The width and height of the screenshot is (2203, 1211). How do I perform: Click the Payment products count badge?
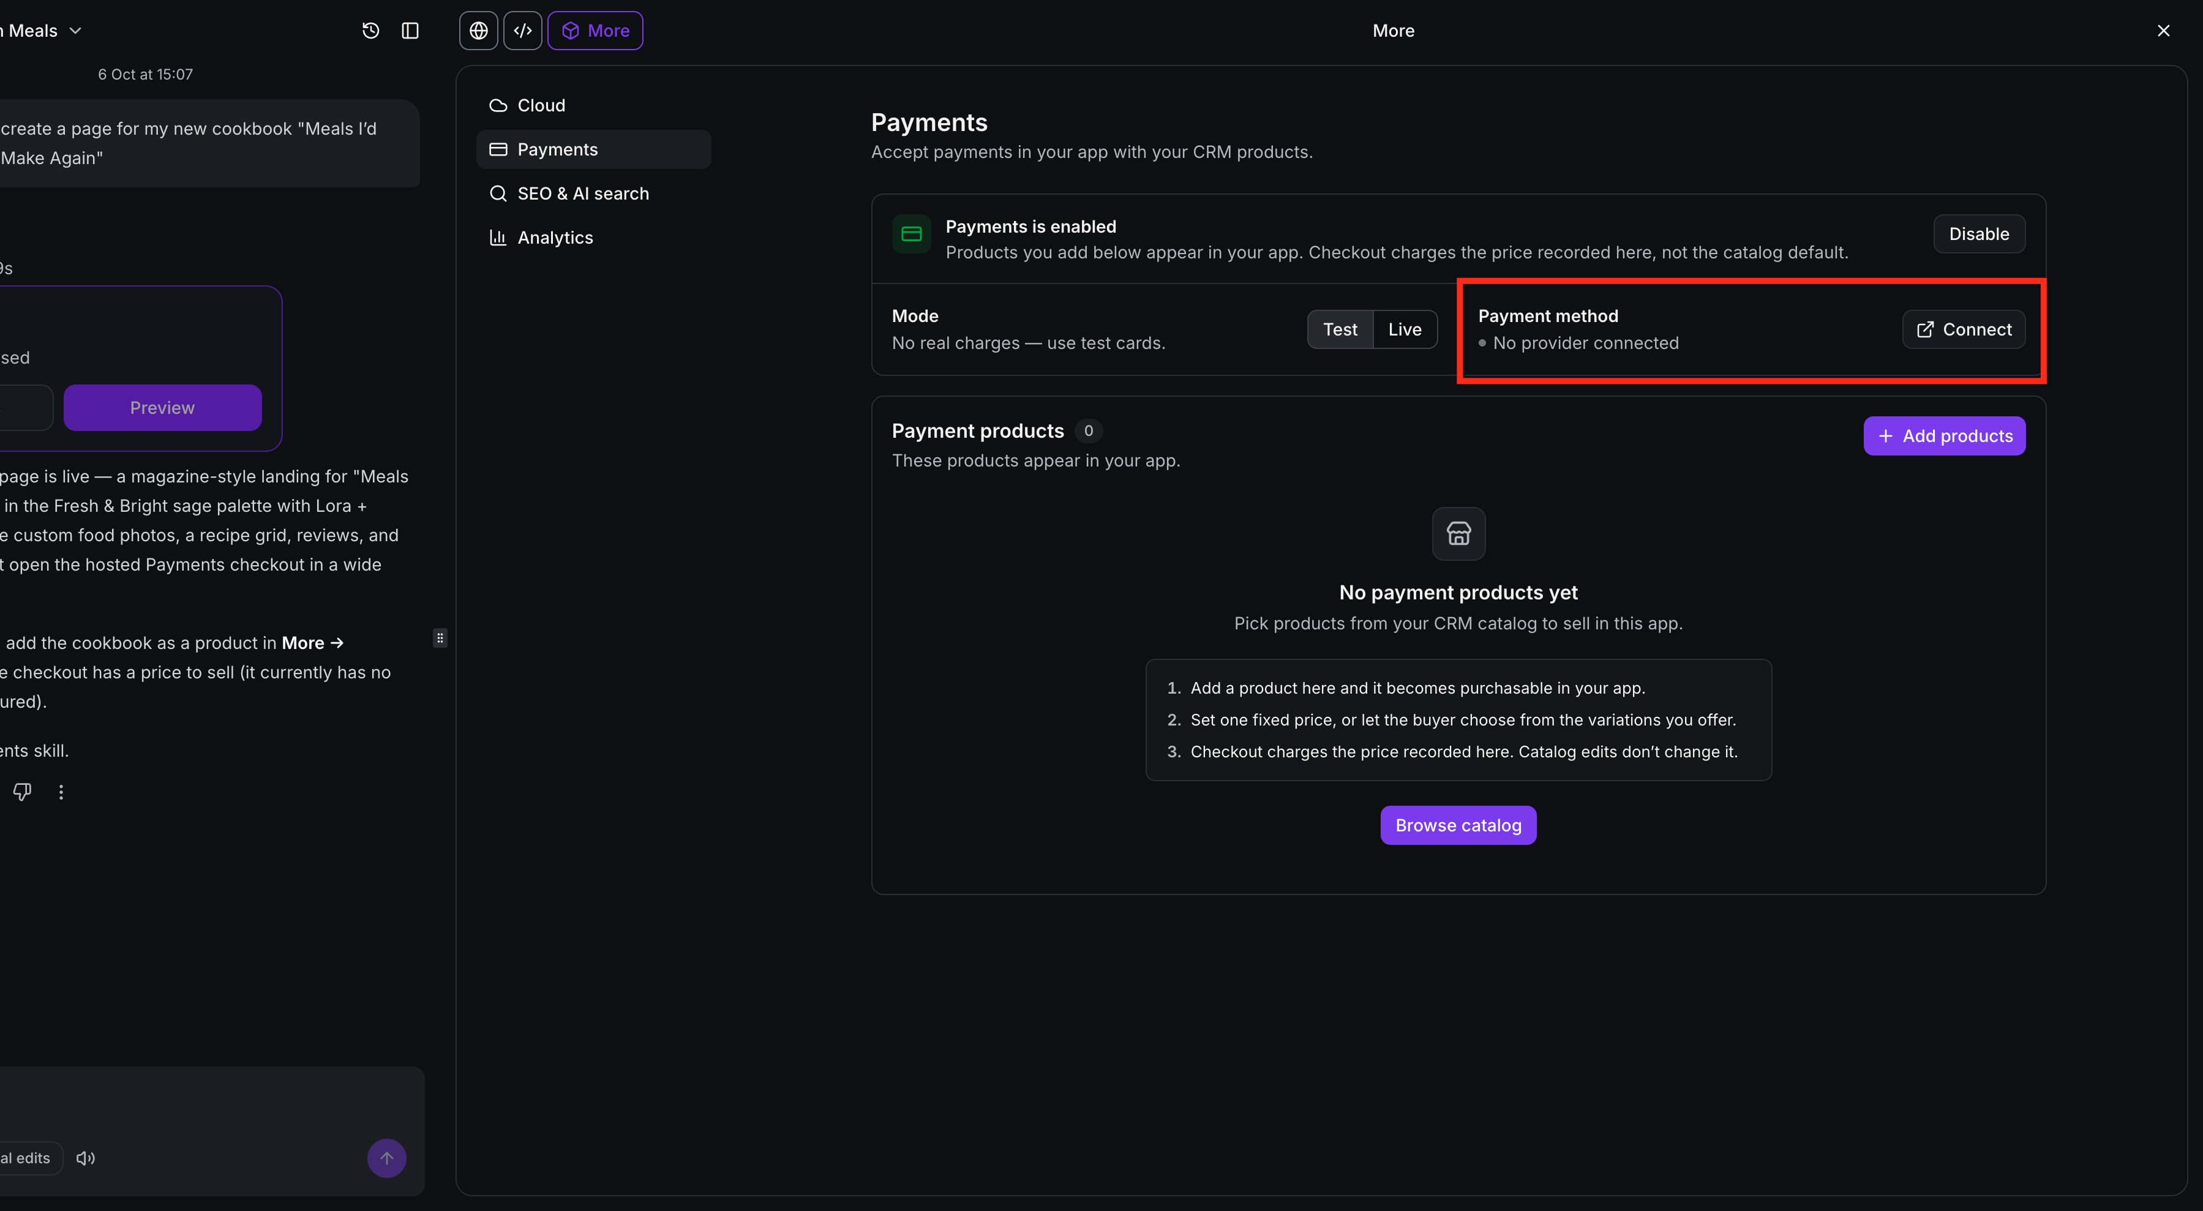[1088, 431]
